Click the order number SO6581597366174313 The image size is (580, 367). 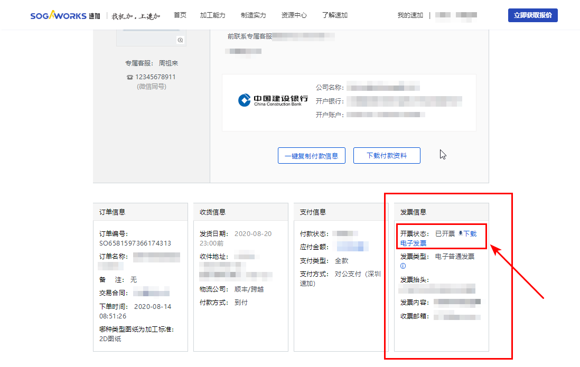(x=135, y=243)
